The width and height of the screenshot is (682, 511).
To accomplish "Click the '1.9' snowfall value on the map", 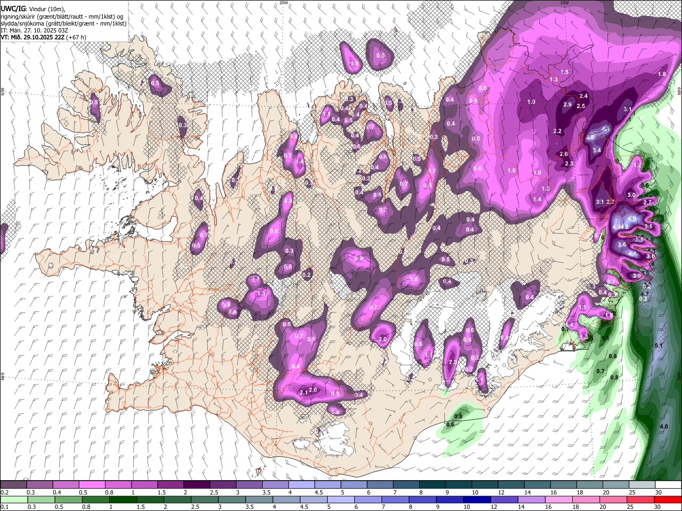I will click(531, 102).
